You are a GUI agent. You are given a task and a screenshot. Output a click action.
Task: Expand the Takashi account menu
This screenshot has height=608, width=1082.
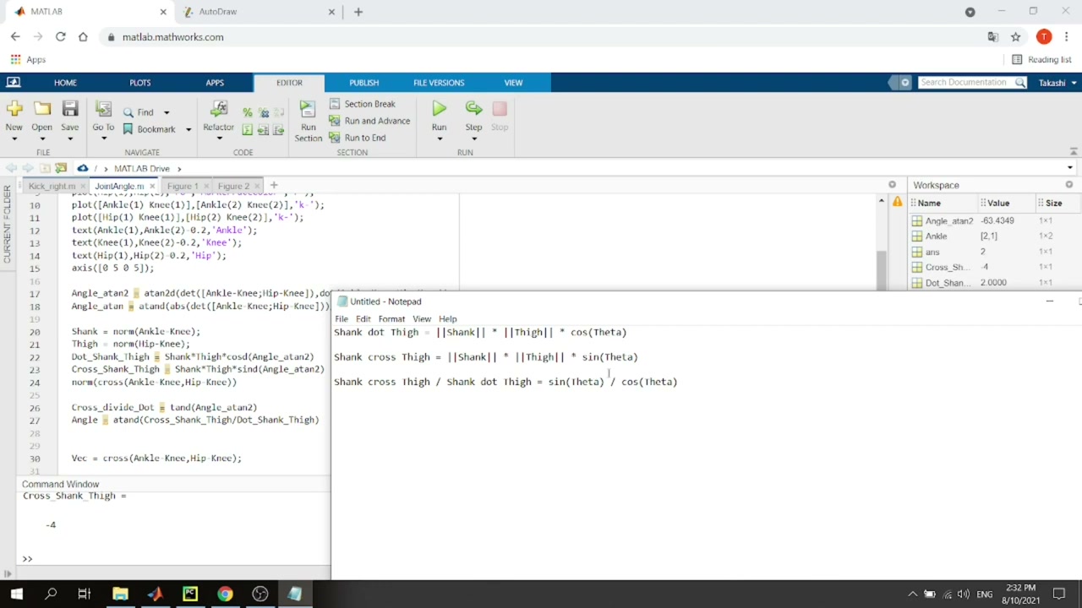(x=1057, y=83)
